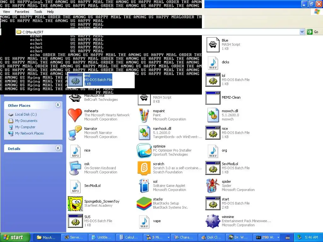323x242 pixels.
Task: Click the msswch.dll file icon
Action: pos(213,115)
